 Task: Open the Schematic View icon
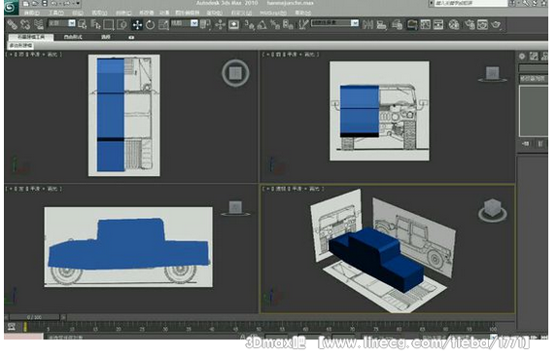(438, 24)
